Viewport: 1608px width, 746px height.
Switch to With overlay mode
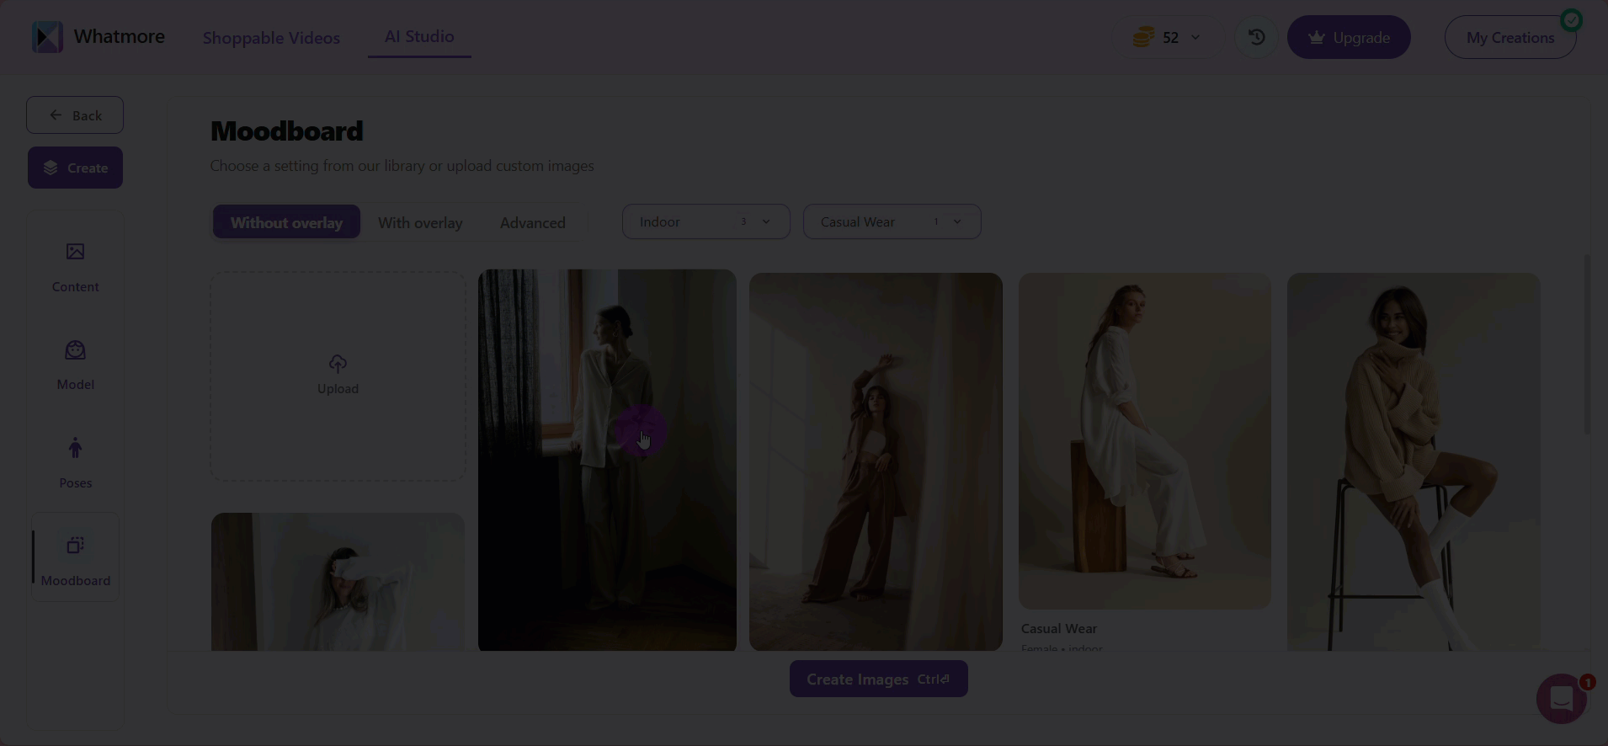click(420, 222)
